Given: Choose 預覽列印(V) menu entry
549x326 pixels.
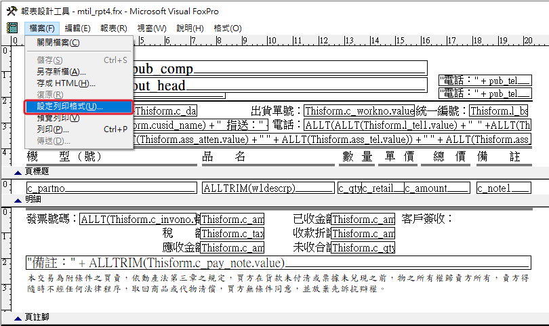Looking at the screenshot, I should coord(79,118).
